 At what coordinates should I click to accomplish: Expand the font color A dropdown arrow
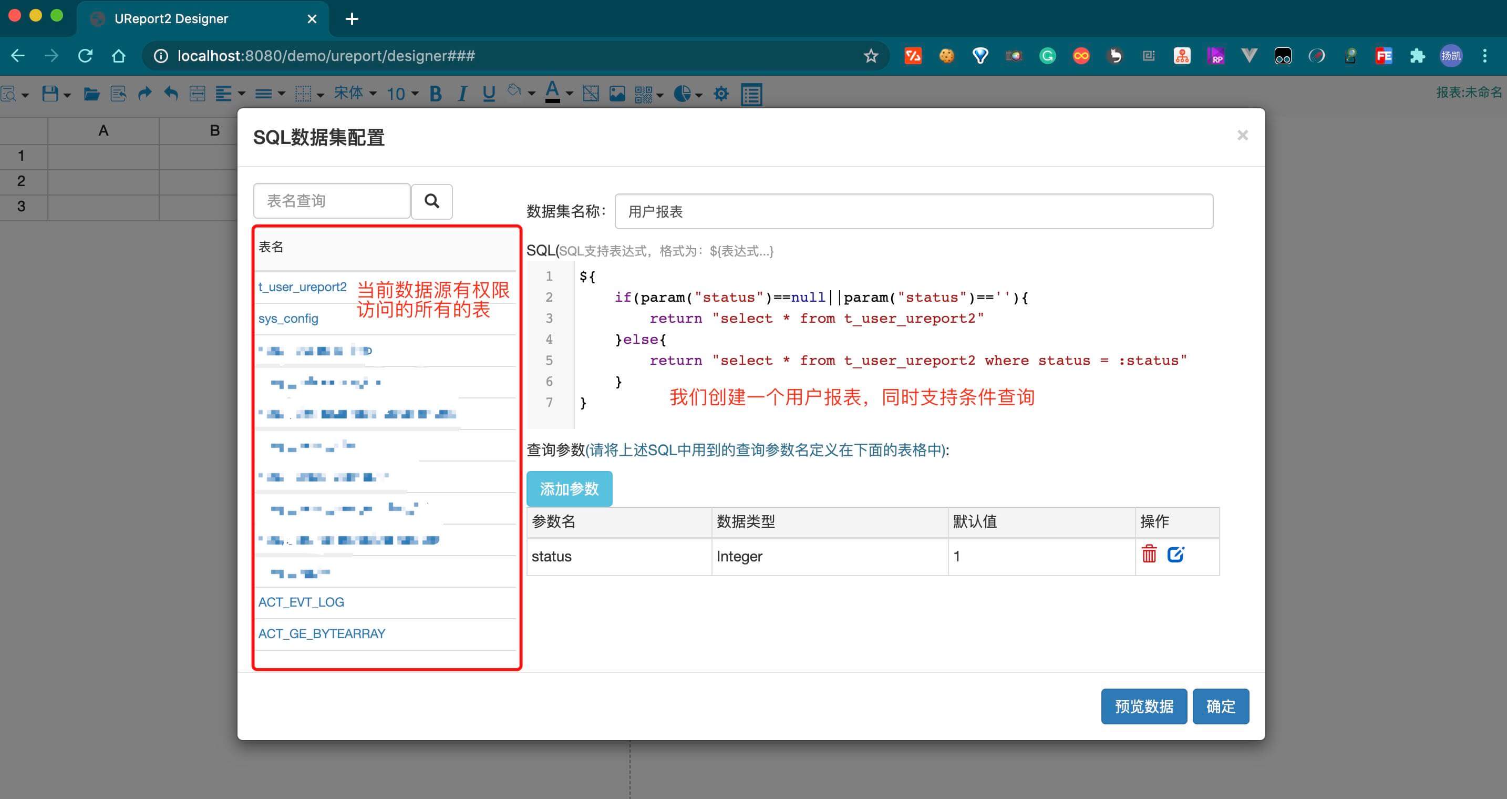tap(569, 94)
